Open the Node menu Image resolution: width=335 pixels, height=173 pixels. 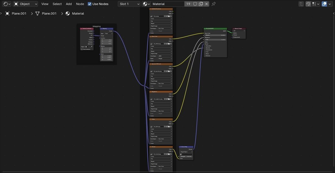tap(80, 4)
